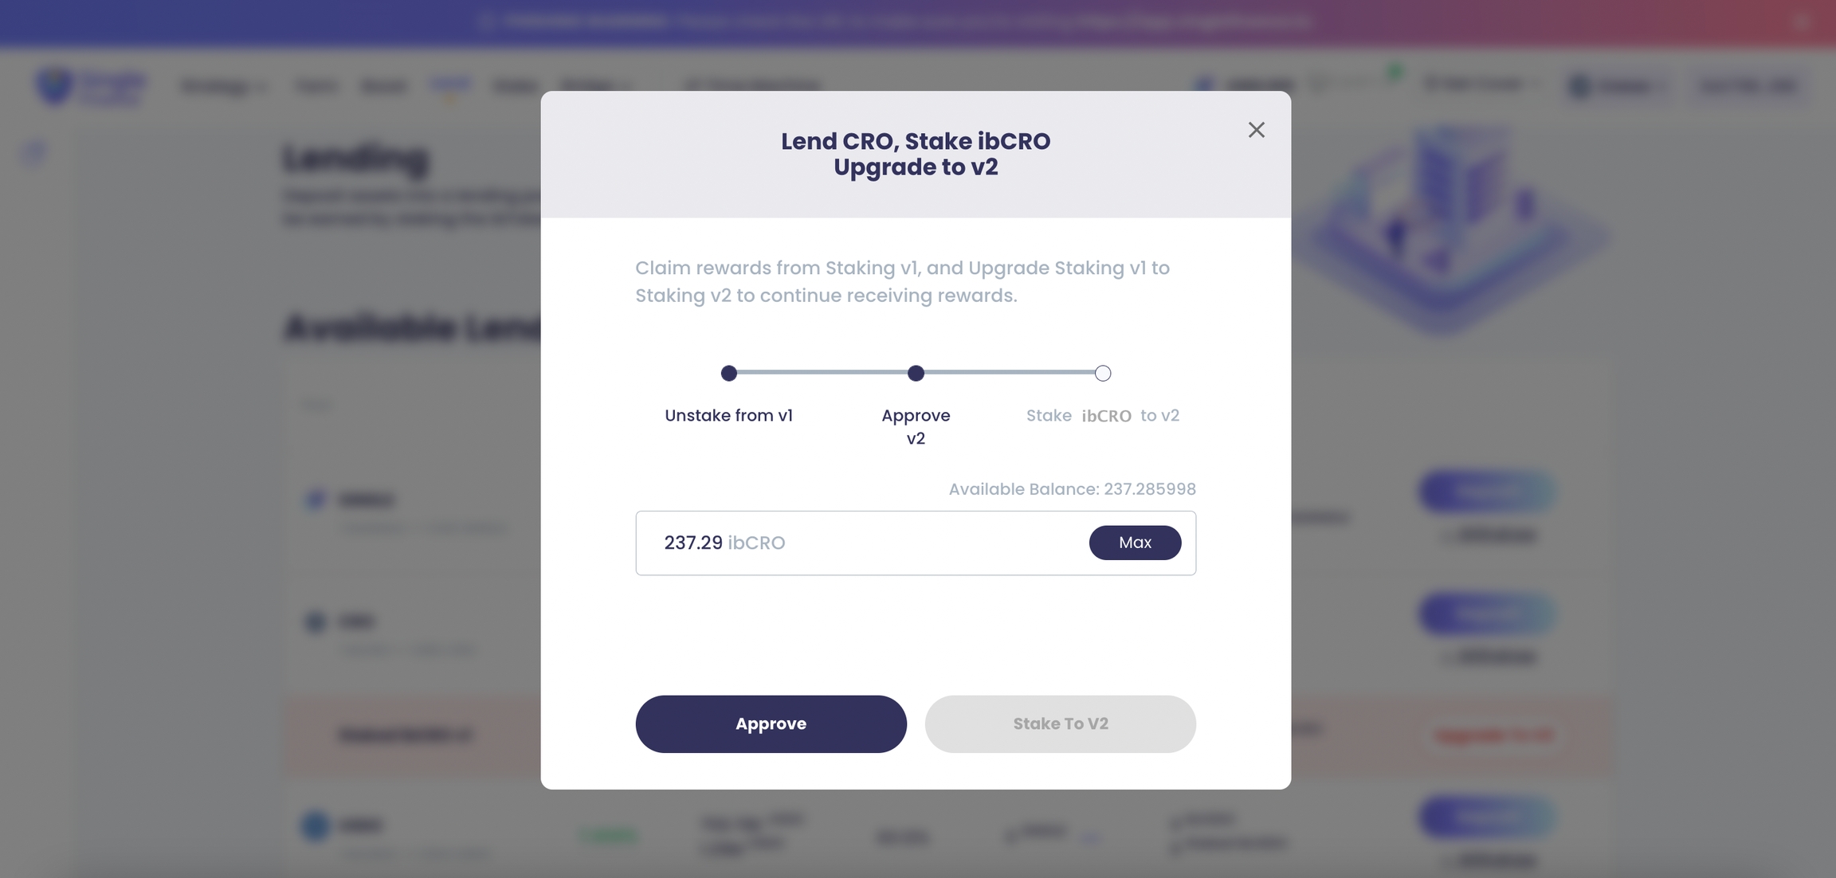Click the left sidebar icon below the logo
The image size is (1836, 878).
(33, 151)
